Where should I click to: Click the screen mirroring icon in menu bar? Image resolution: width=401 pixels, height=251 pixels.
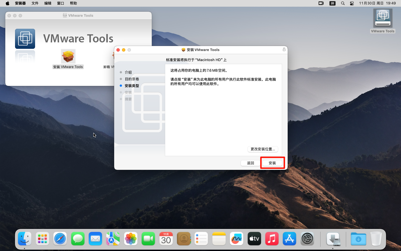(x=321, y=3)
